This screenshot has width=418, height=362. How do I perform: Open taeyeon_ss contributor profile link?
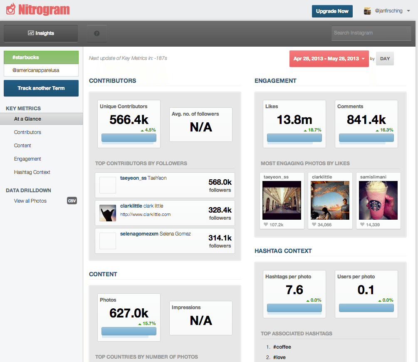(x=133, y=178)
